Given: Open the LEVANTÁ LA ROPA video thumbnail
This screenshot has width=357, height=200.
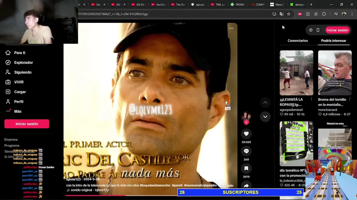Looking at the screenshot, I should point(296,73).
